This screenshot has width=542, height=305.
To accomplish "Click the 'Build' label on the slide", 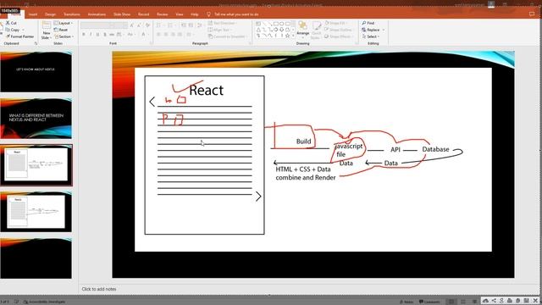I will point(303,141).
